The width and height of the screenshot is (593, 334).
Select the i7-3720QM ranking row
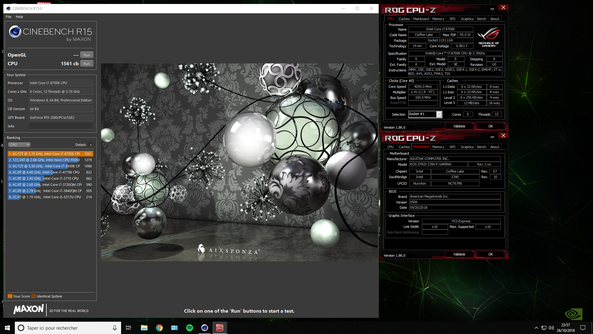tap(50, 185)
